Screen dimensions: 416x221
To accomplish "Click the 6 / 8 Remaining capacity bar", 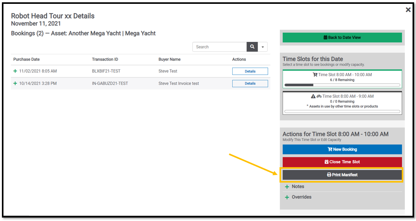I will coord(342,85).
